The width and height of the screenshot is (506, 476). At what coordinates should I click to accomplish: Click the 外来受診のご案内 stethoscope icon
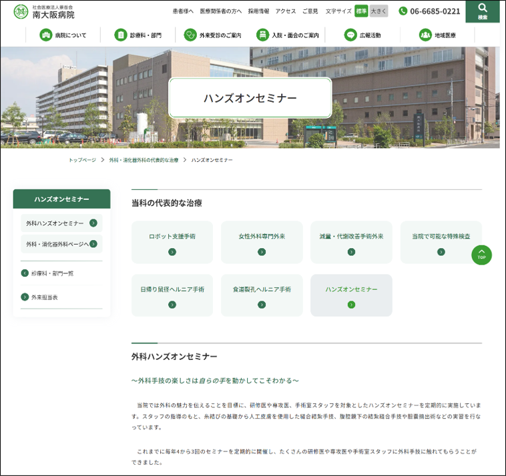[x=190, y=35]
